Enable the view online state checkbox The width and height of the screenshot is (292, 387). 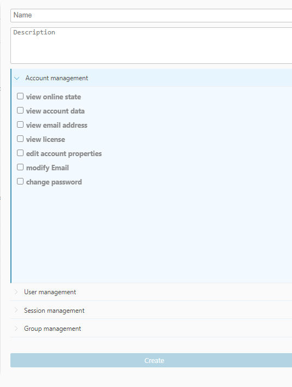click(x=20, y=96)
